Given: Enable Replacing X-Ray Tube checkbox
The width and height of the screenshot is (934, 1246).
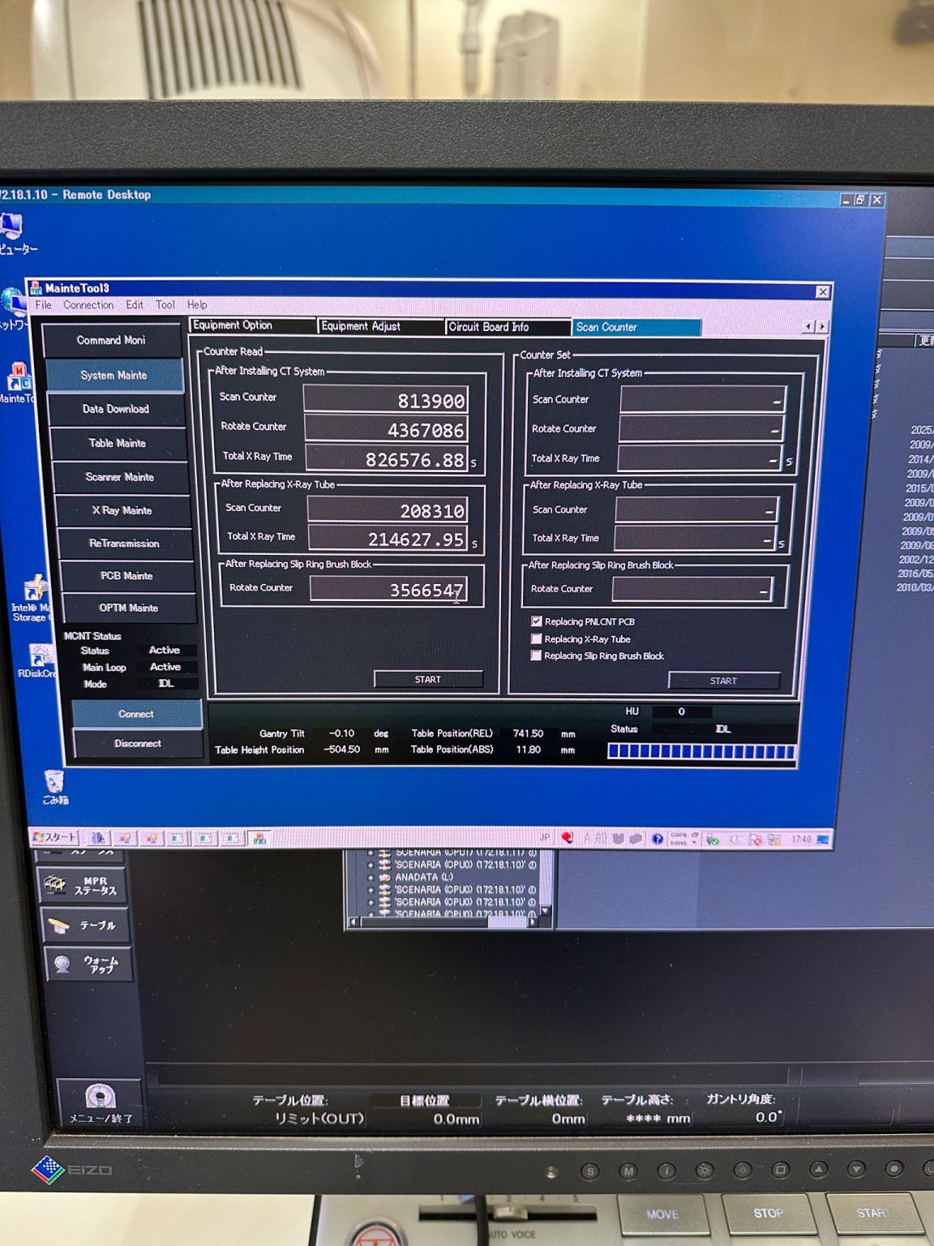Looking at the screenshot, I should click(537, 639).
